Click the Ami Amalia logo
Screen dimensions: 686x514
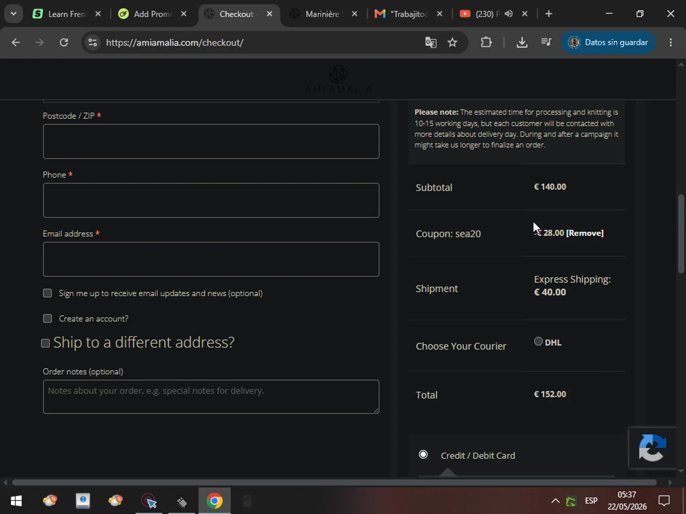pos(338,79)
